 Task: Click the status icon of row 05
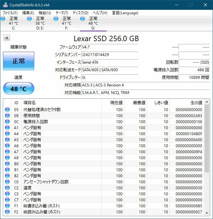[x=7, y=109]
